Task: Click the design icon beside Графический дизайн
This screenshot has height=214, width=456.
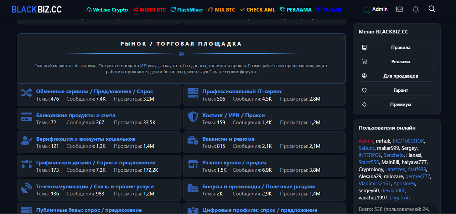Action: (x=27, y=164)
